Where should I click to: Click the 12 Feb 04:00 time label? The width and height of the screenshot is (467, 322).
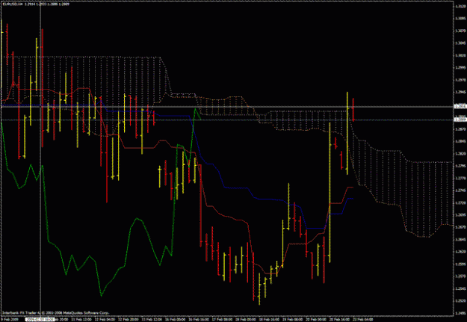point(105,319)
